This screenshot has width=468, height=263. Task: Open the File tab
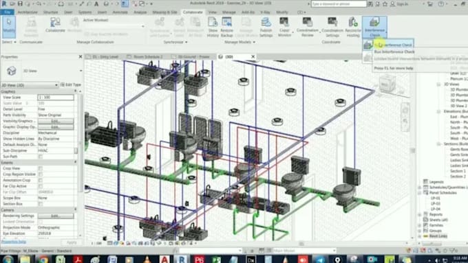pyautogui.click(x=7, y=12)
